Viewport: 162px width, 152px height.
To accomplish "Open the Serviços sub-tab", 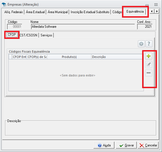I will point(46,35).
